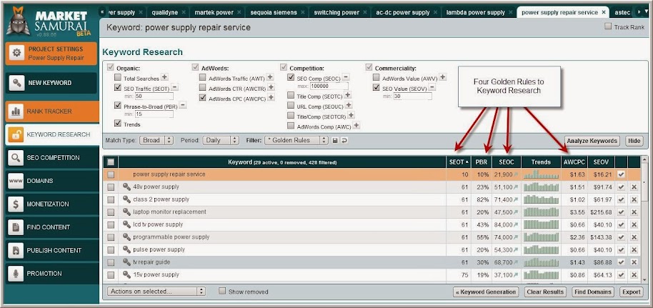Switch to sequoia siemens tab
The height and width of the screenshot is (308, 653).
[x=274, y=12]
